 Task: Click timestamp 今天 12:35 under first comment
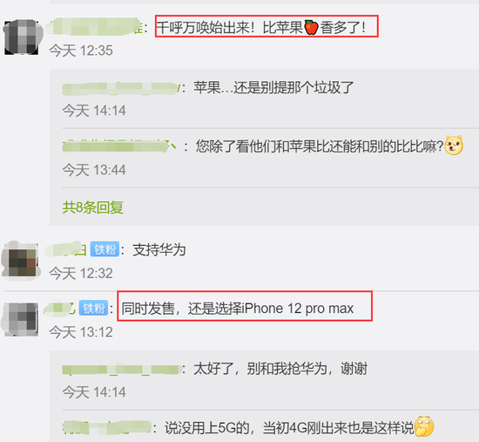81,51
